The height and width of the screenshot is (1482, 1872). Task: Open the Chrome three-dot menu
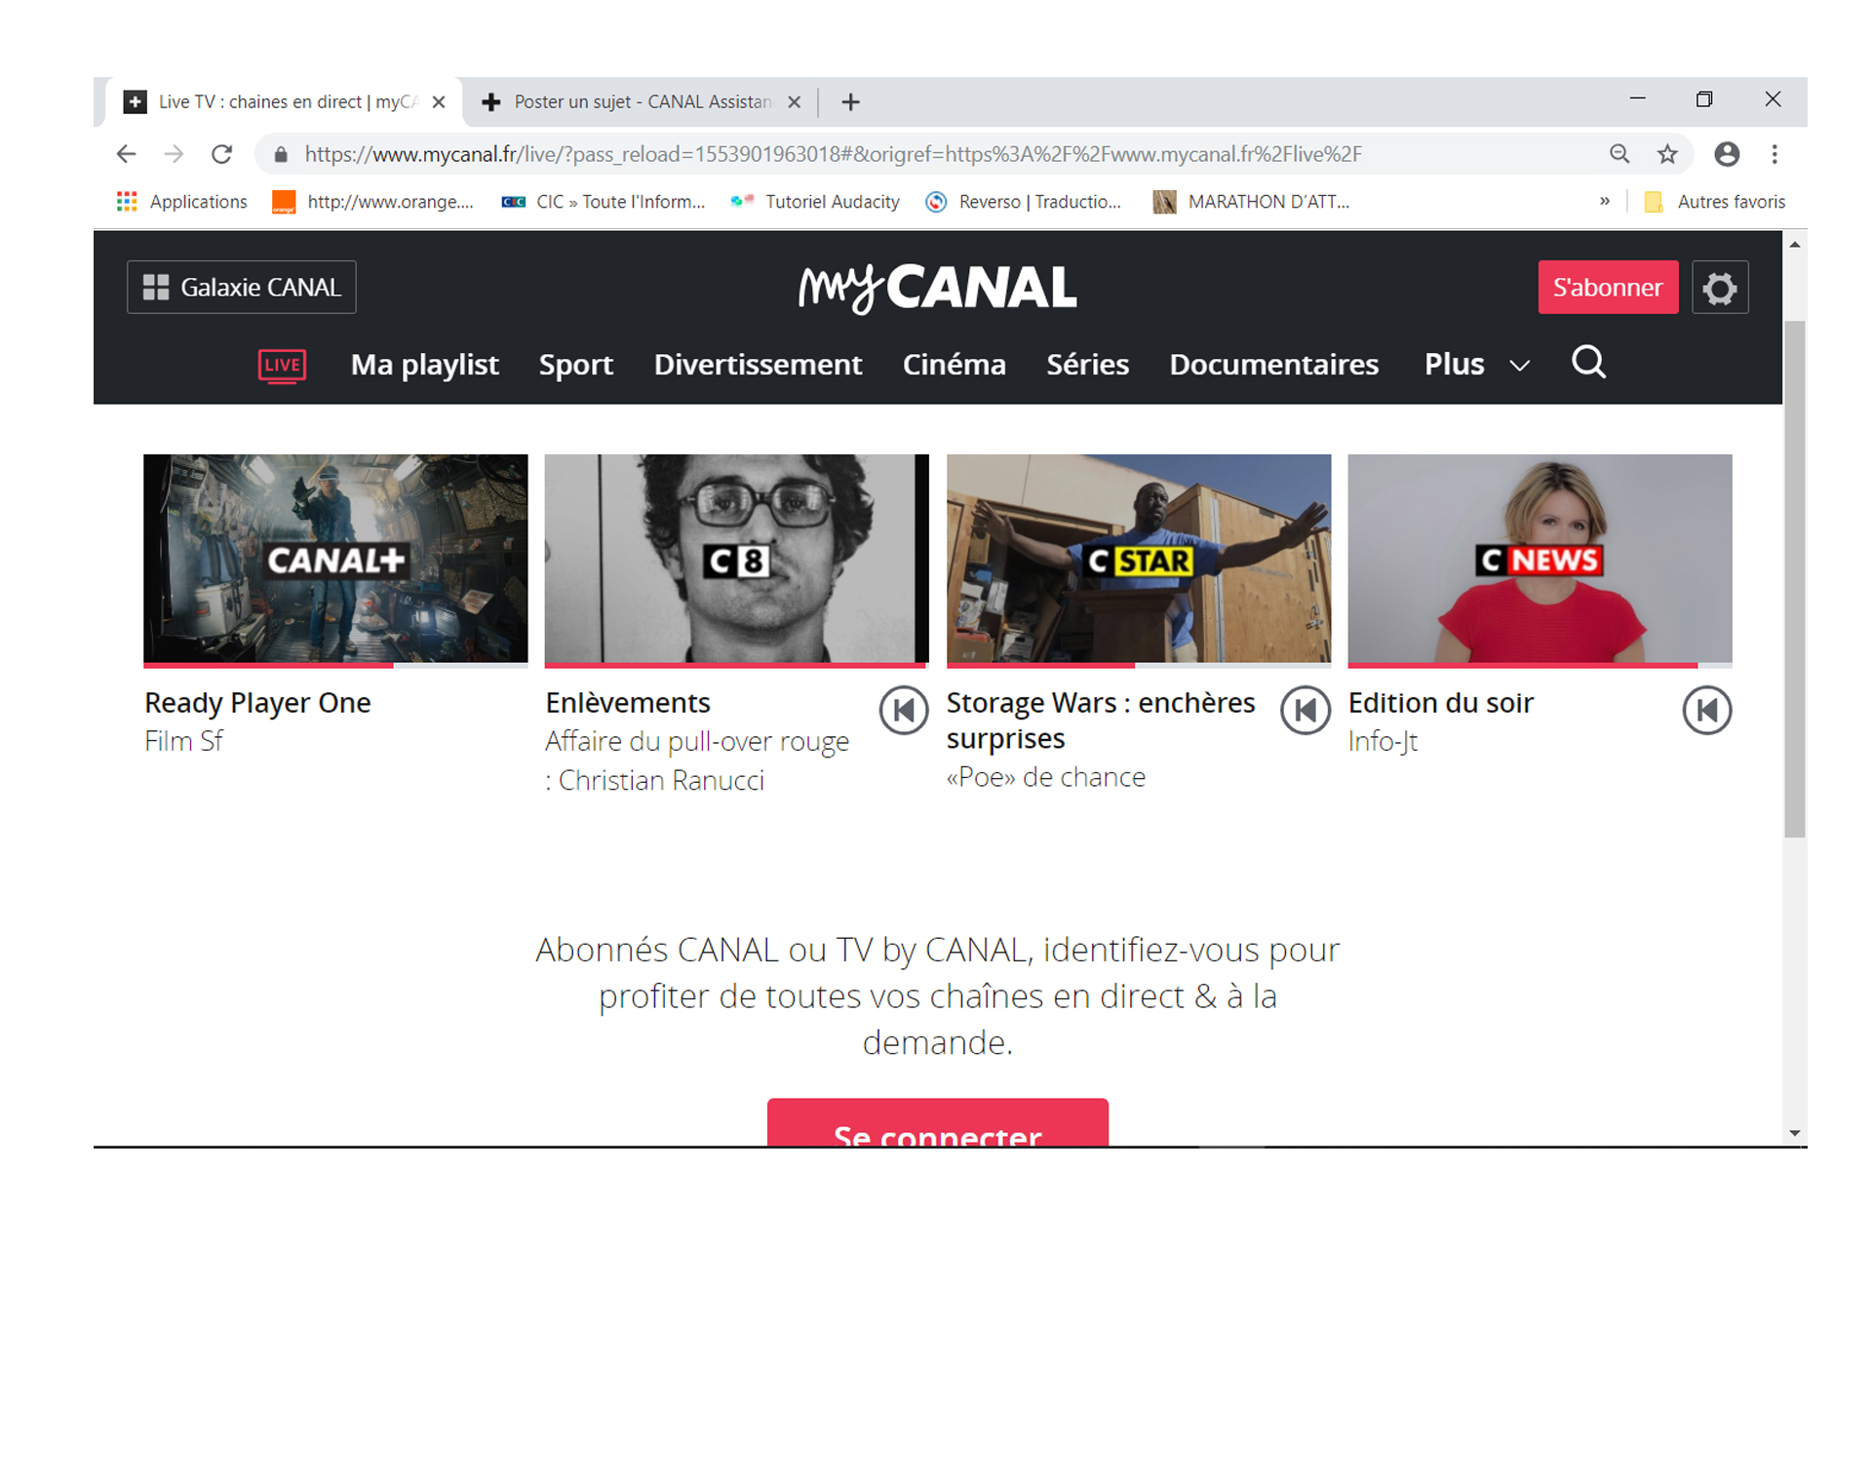(1774, 154)
